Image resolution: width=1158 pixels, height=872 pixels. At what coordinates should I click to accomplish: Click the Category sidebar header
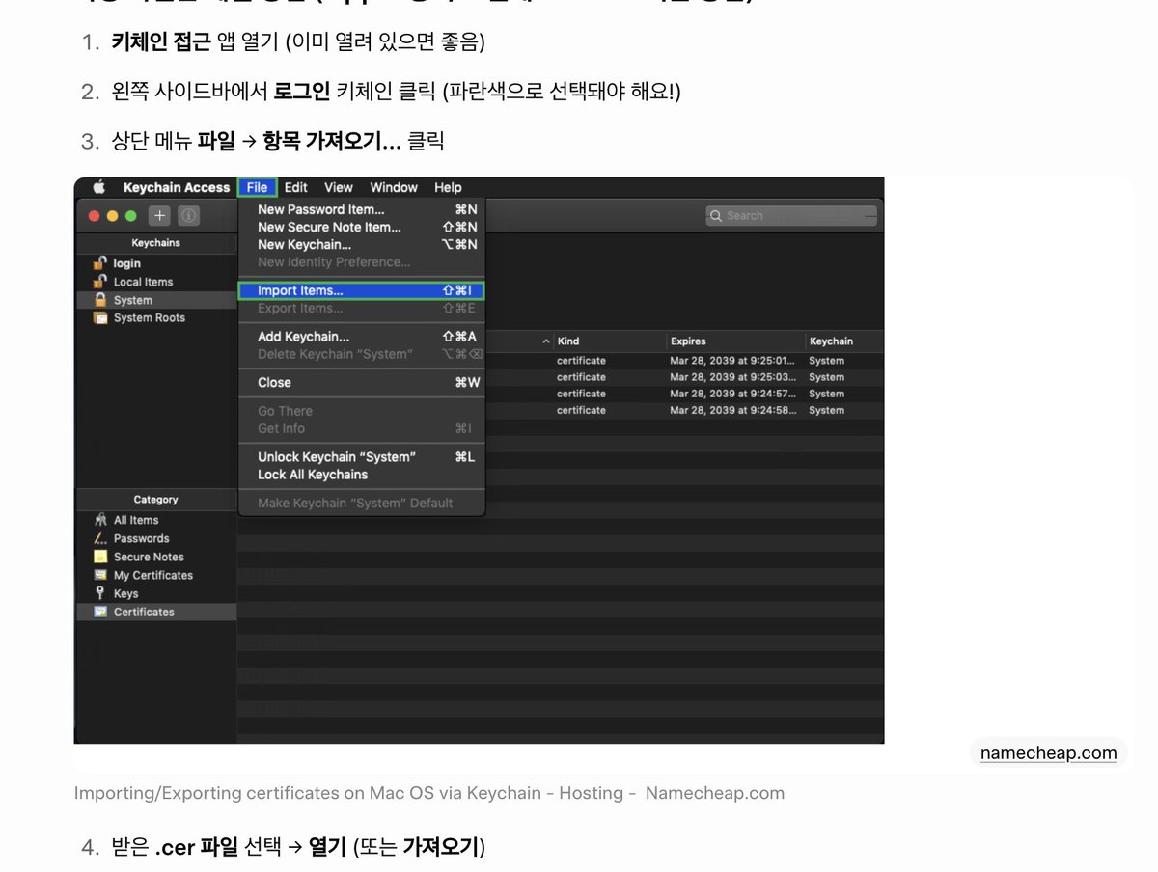point(156,500)
